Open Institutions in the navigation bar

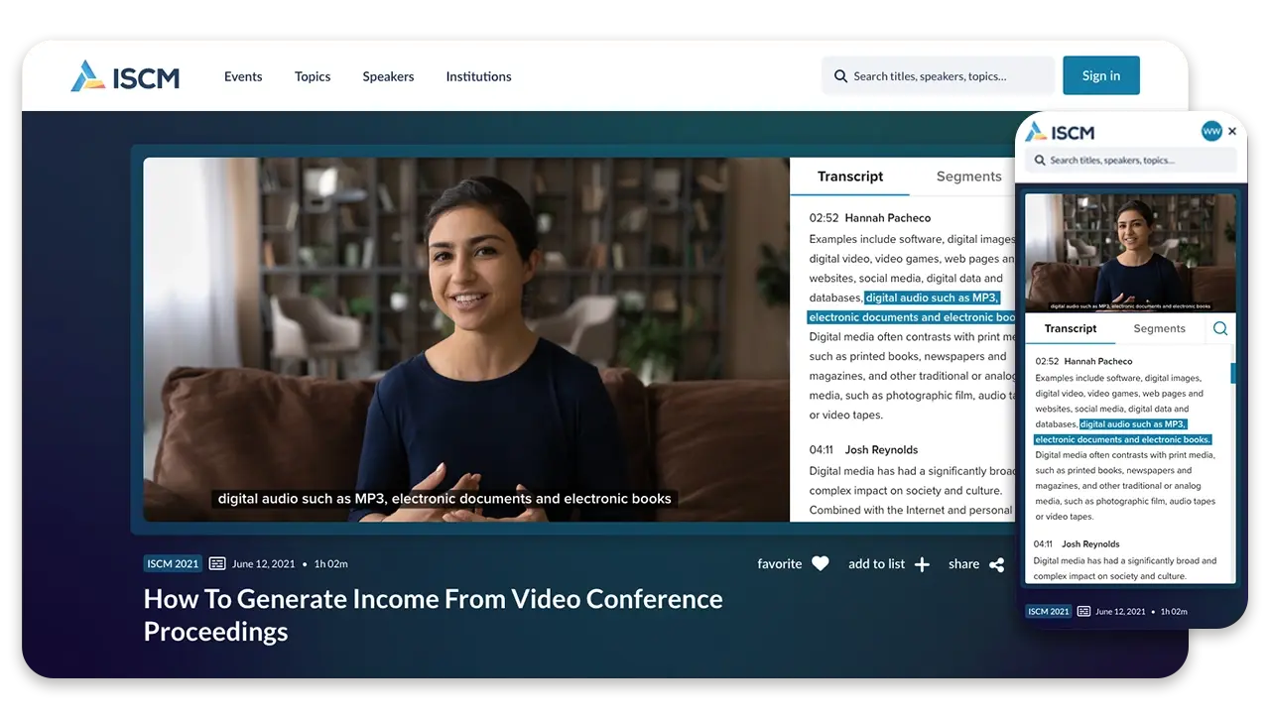pos(478,76)
